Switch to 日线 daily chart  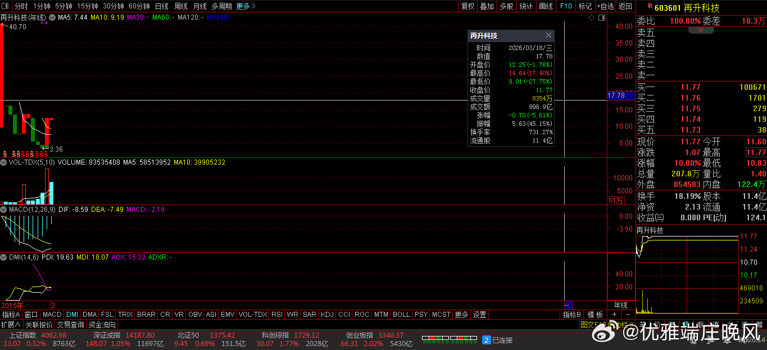[x=161, y=6]
